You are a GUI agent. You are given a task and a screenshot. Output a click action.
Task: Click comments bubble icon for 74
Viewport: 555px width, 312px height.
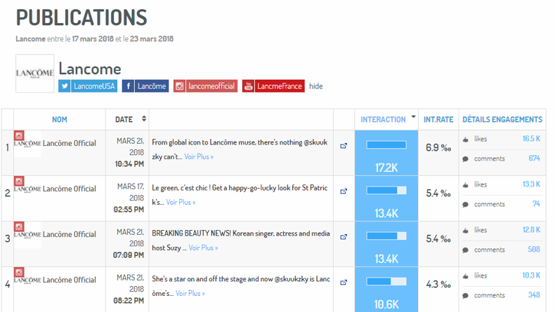pos(466,205)
